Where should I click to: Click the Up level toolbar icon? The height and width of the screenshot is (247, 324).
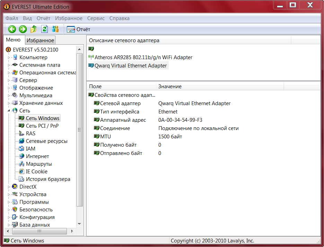point(34,29)
